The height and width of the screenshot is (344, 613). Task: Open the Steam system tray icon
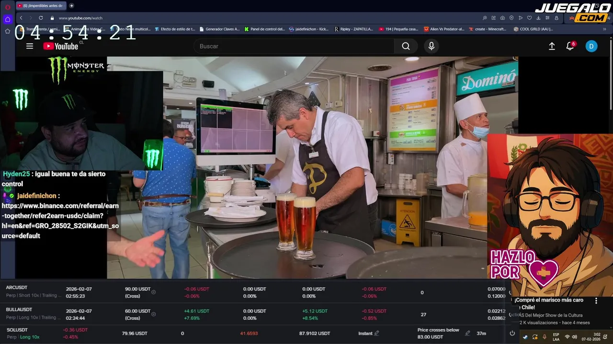pos(525,337)
